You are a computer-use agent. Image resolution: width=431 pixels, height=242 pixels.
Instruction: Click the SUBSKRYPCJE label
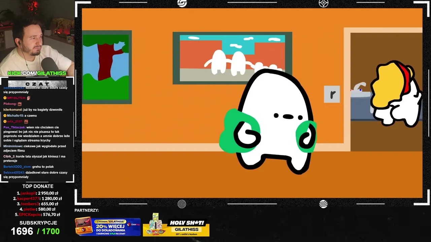pos(38,223)
